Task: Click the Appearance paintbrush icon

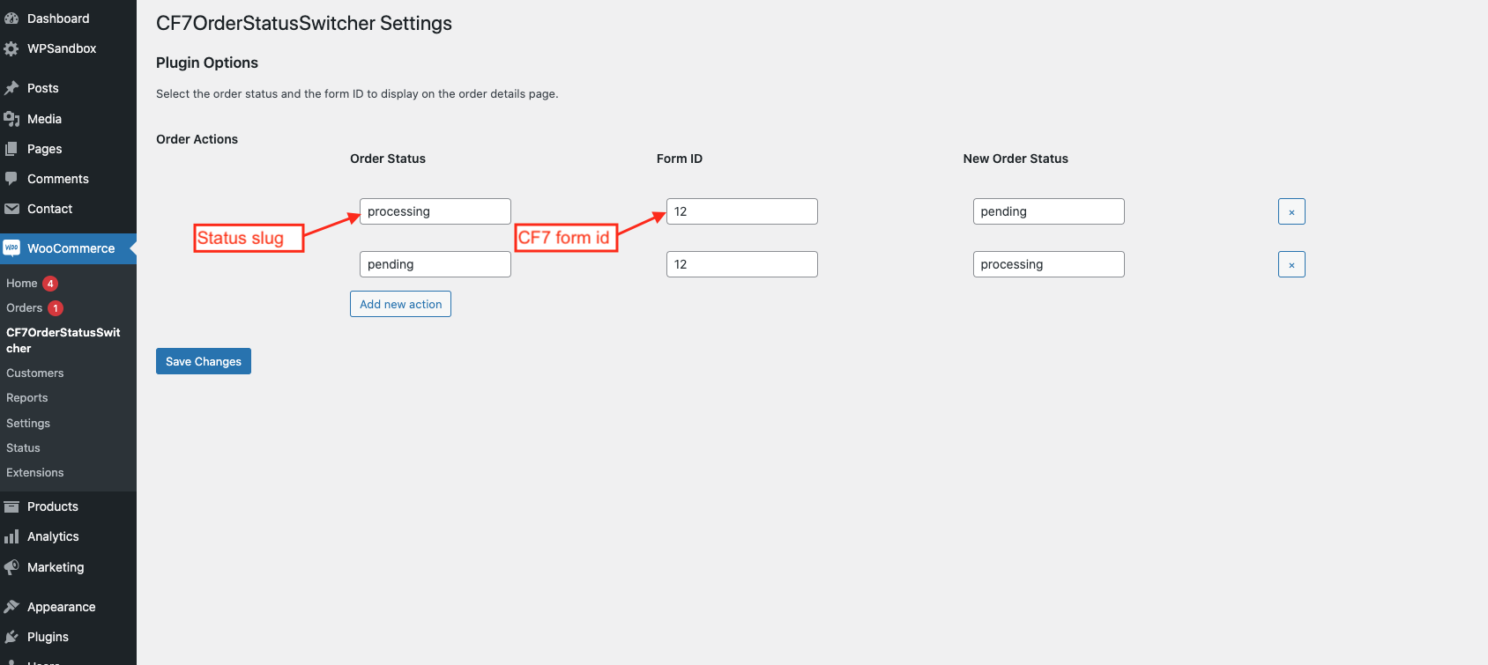Action: [x=11, y=607]
